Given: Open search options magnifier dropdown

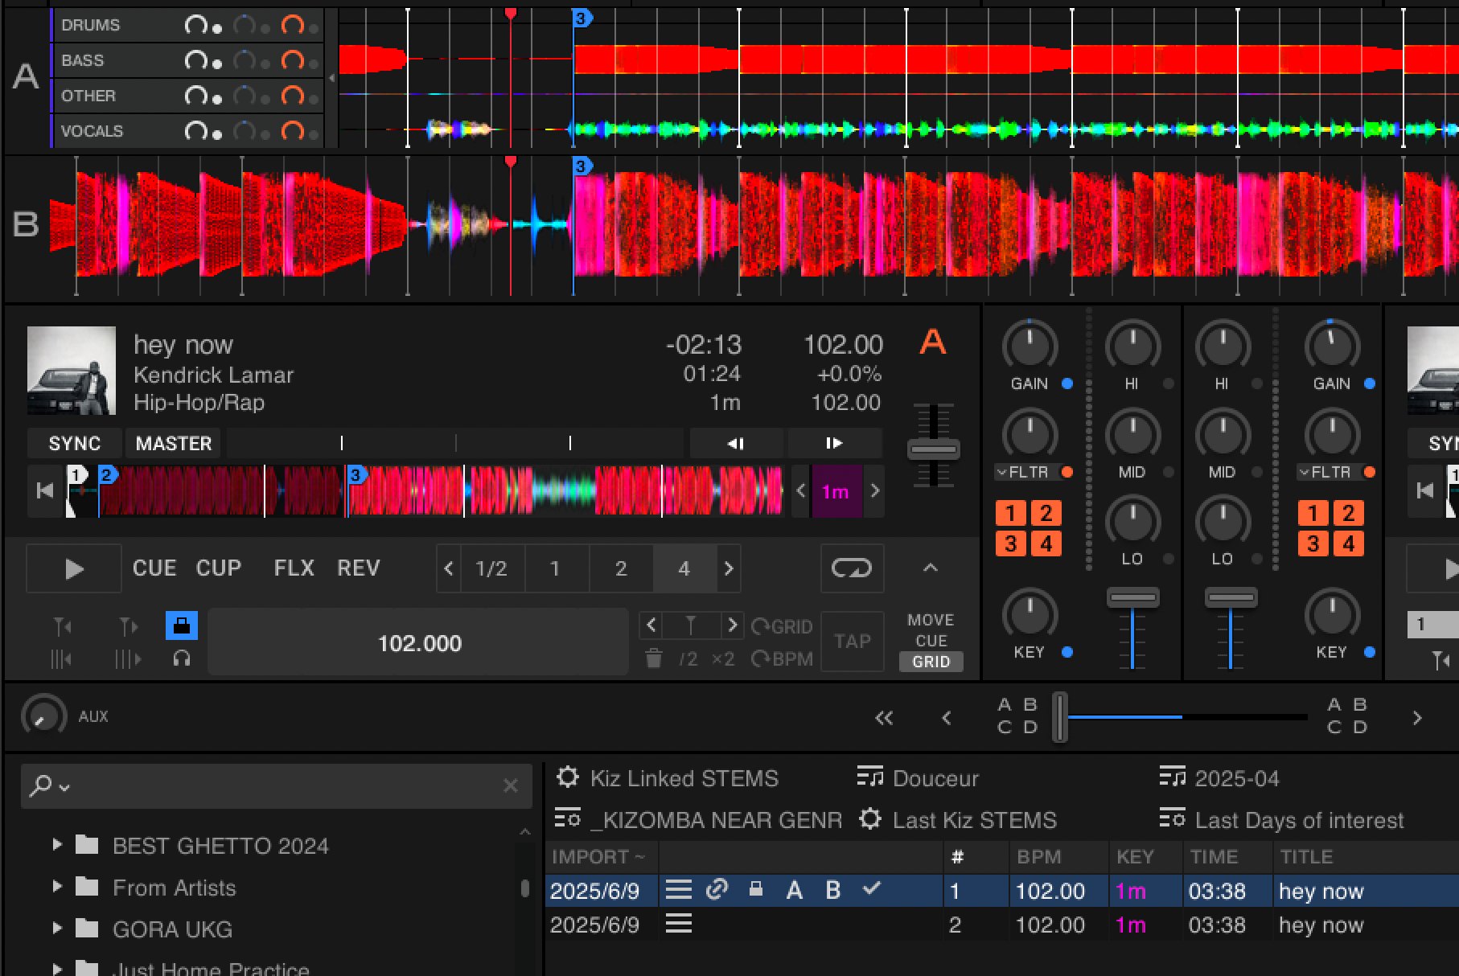Looking at the screenshot, I should pyautogui.click(x=49, y=785).
